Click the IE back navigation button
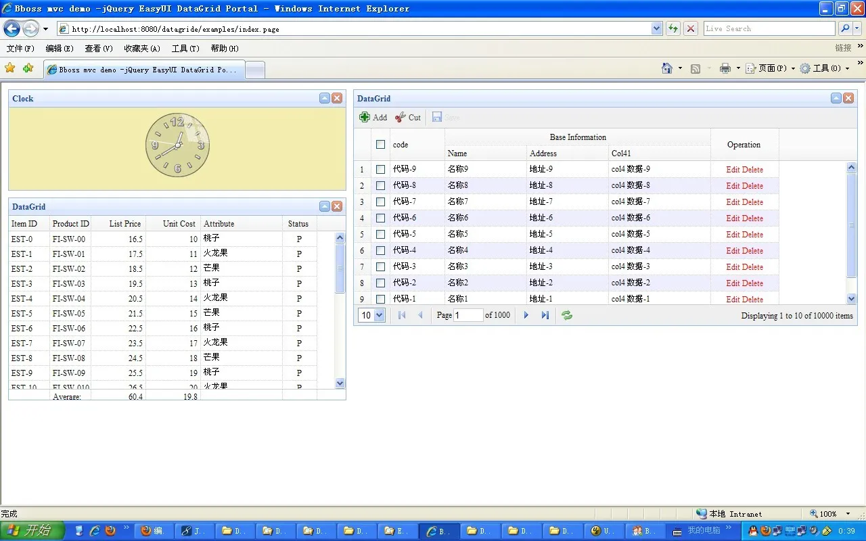The width and height of the screenshot is (866, 541). point(12,28)
